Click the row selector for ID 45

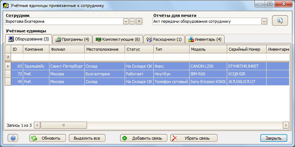[8, 82]
